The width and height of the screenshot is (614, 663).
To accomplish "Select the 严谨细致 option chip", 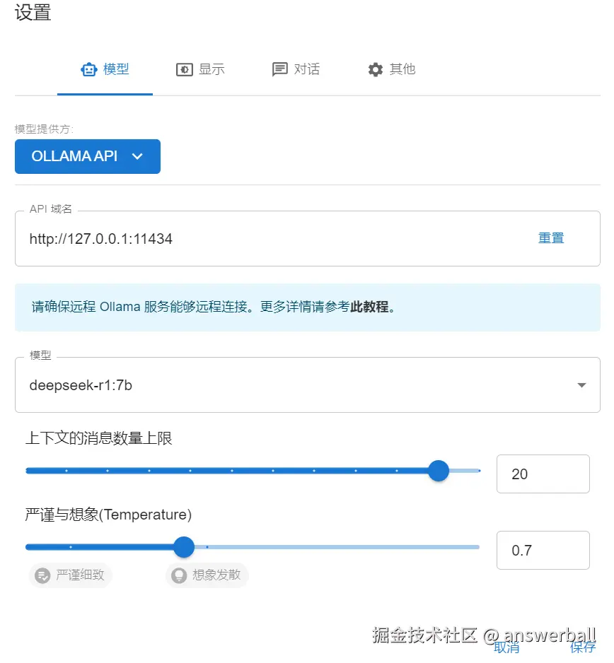I will 70,575.
